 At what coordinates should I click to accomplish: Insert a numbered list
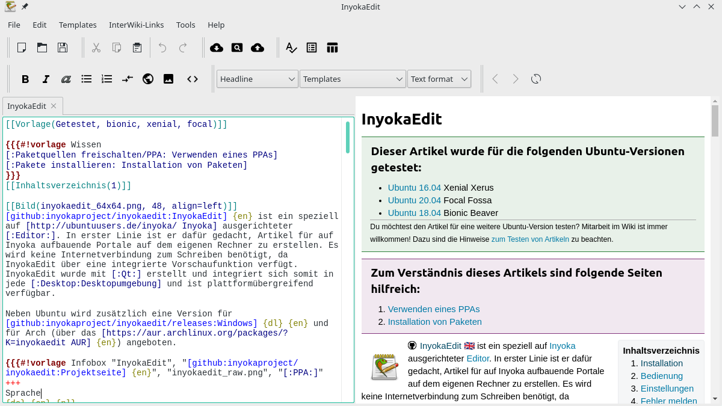point(107,79)
